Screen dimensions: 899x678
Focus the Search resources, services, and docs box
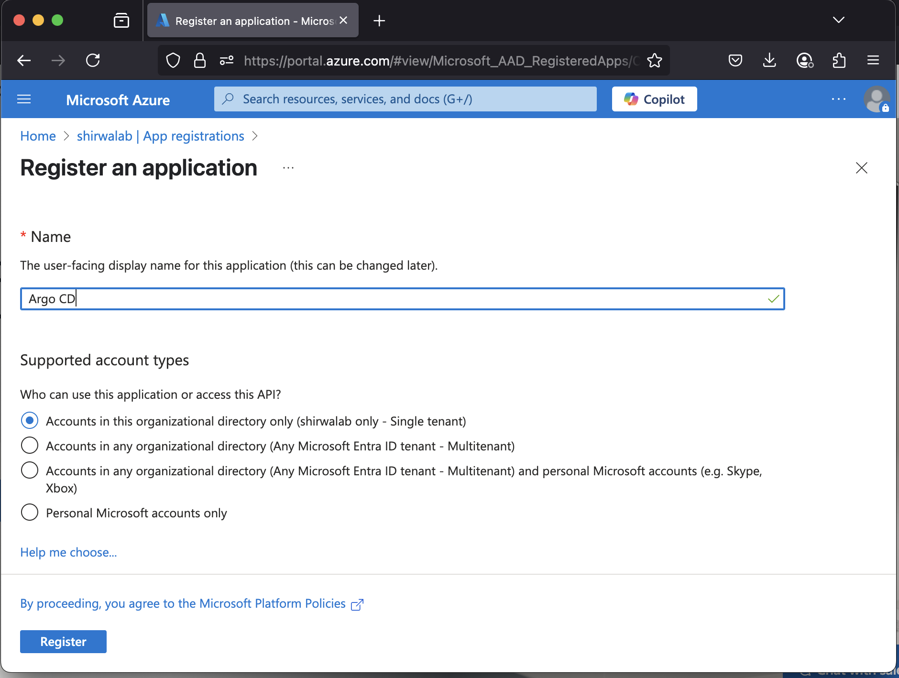point(406,99)
